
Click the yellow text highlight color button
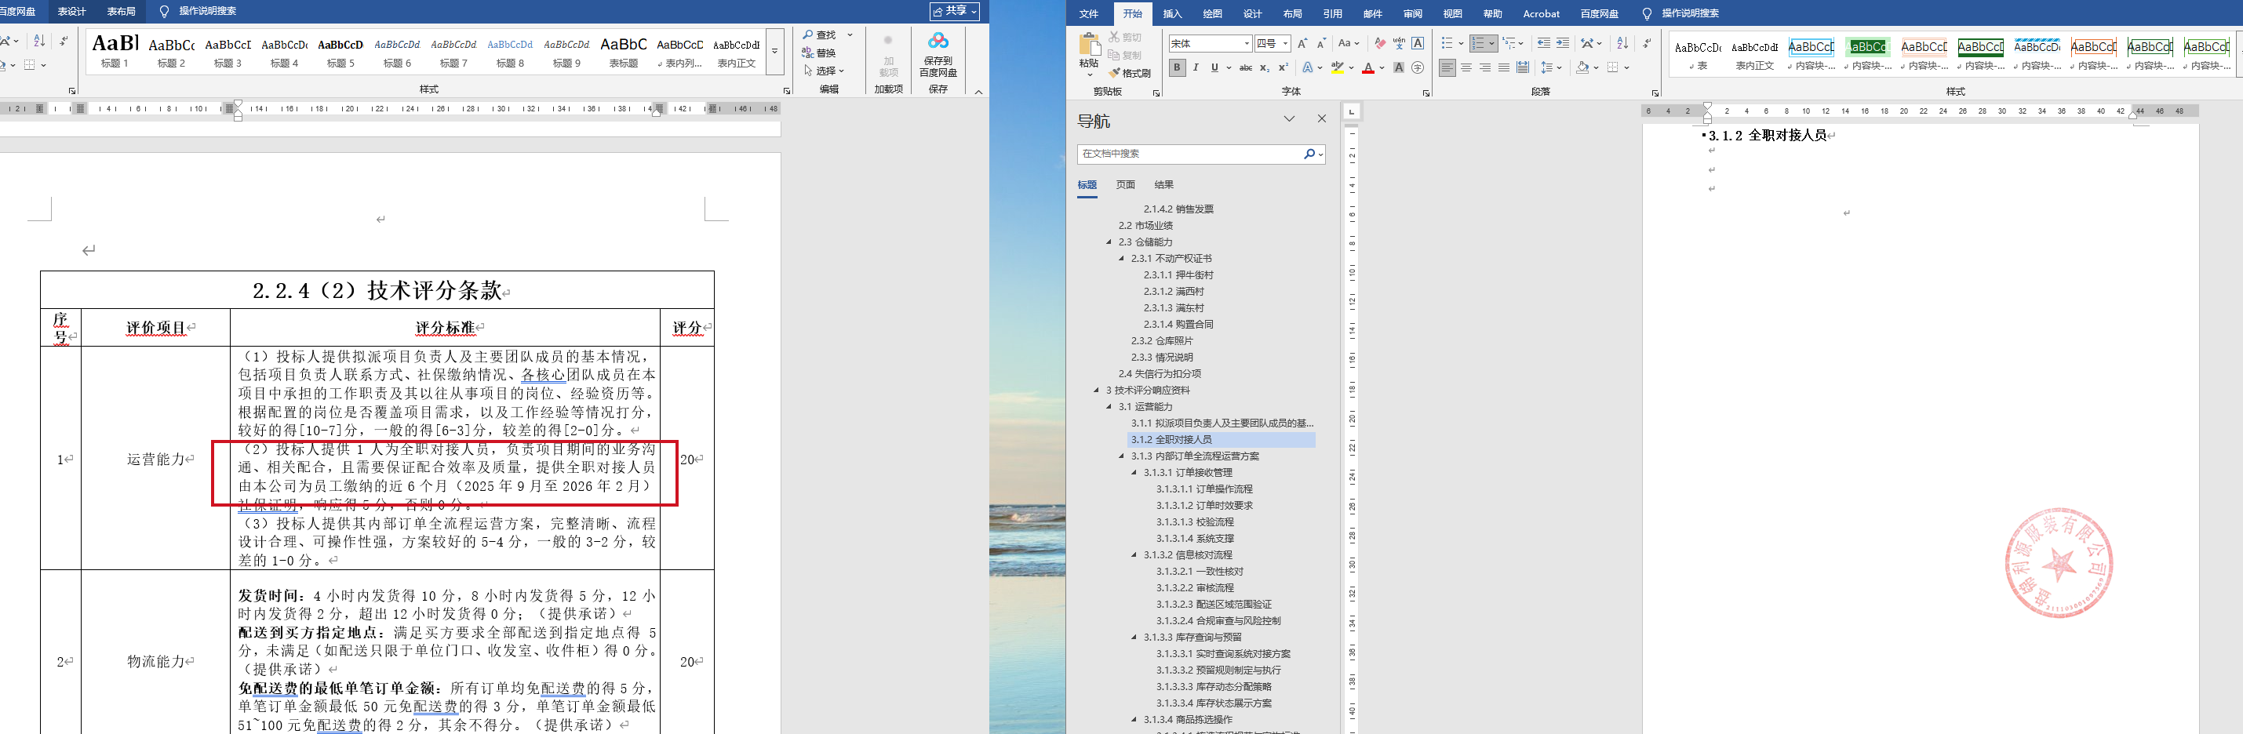(1338, 68)
